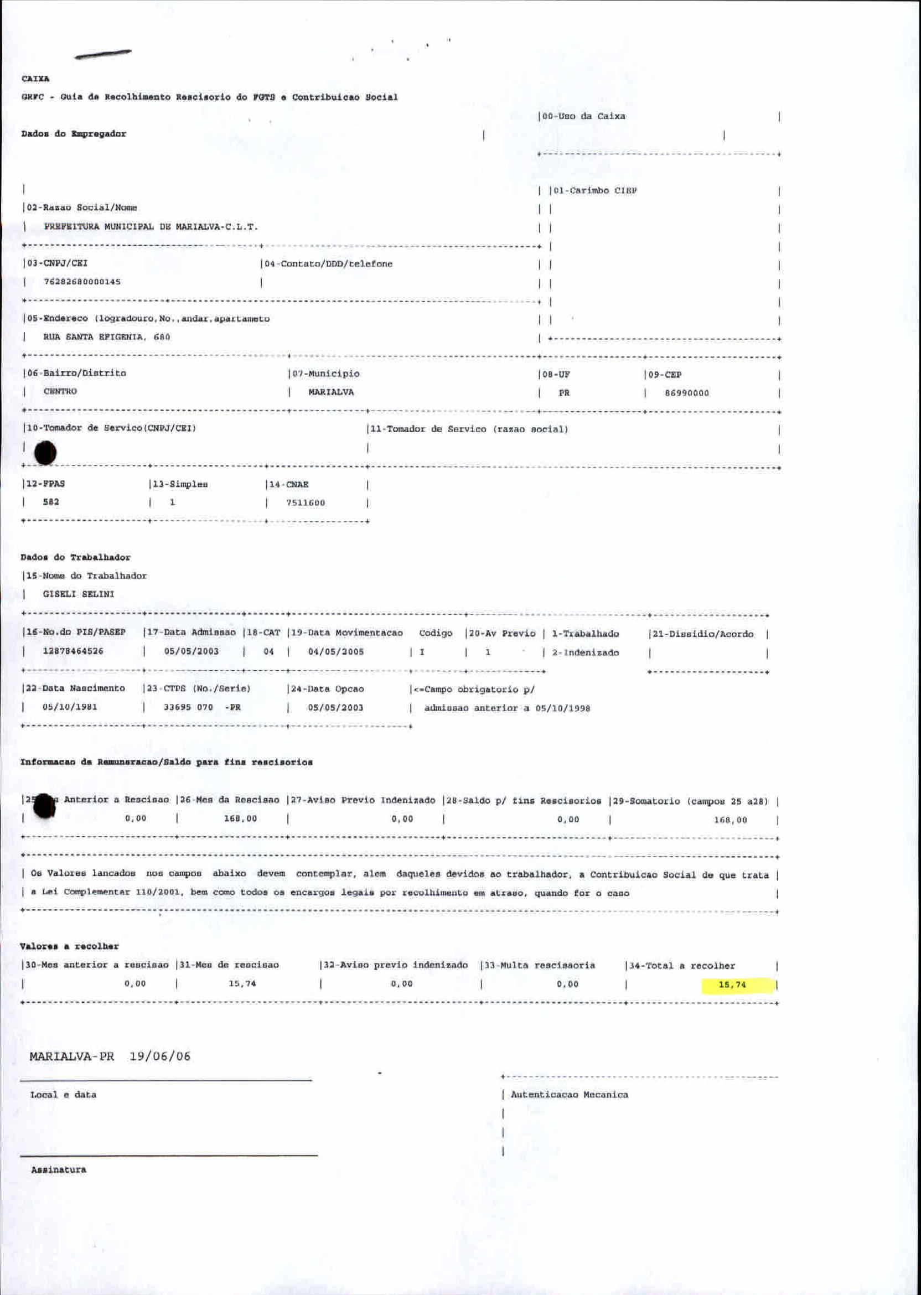Select the PIS/PASEP number 12878464526
The height and width of the screenshot is (1295, 921).
pos(73,651)
